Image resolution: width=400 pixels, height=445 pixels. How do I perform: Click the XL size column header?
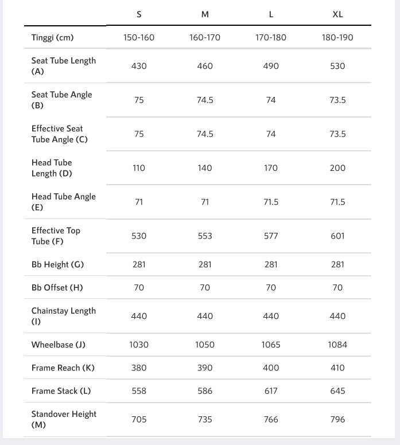[x=337, y=14]
